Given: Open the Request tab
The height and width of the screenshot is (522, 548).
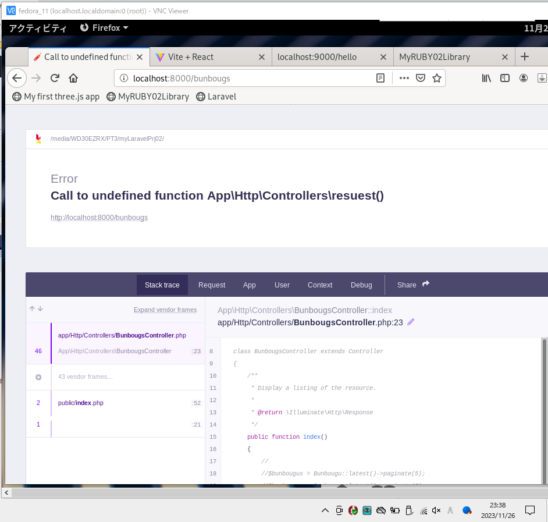Looking at the screenshot, I should click(212, 285).
